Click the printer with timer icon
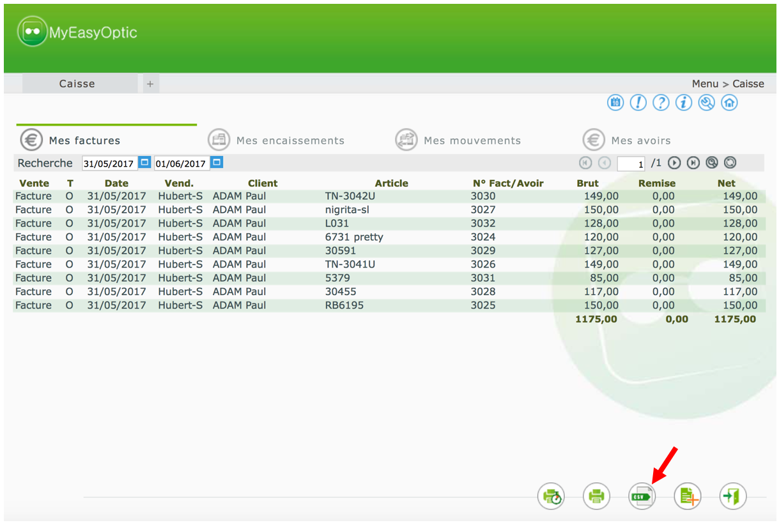Viewport: 779px width, 525px height. coord(551,496)
